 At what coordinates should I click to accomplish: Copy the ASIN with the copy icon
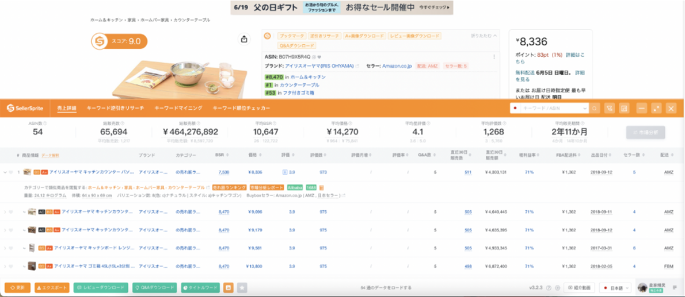(x=314, y=57)
